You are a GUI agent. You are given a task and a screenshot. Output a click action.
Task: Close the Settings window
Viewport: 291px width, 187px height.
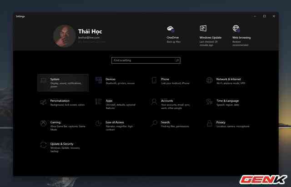[x=274, y=16]
